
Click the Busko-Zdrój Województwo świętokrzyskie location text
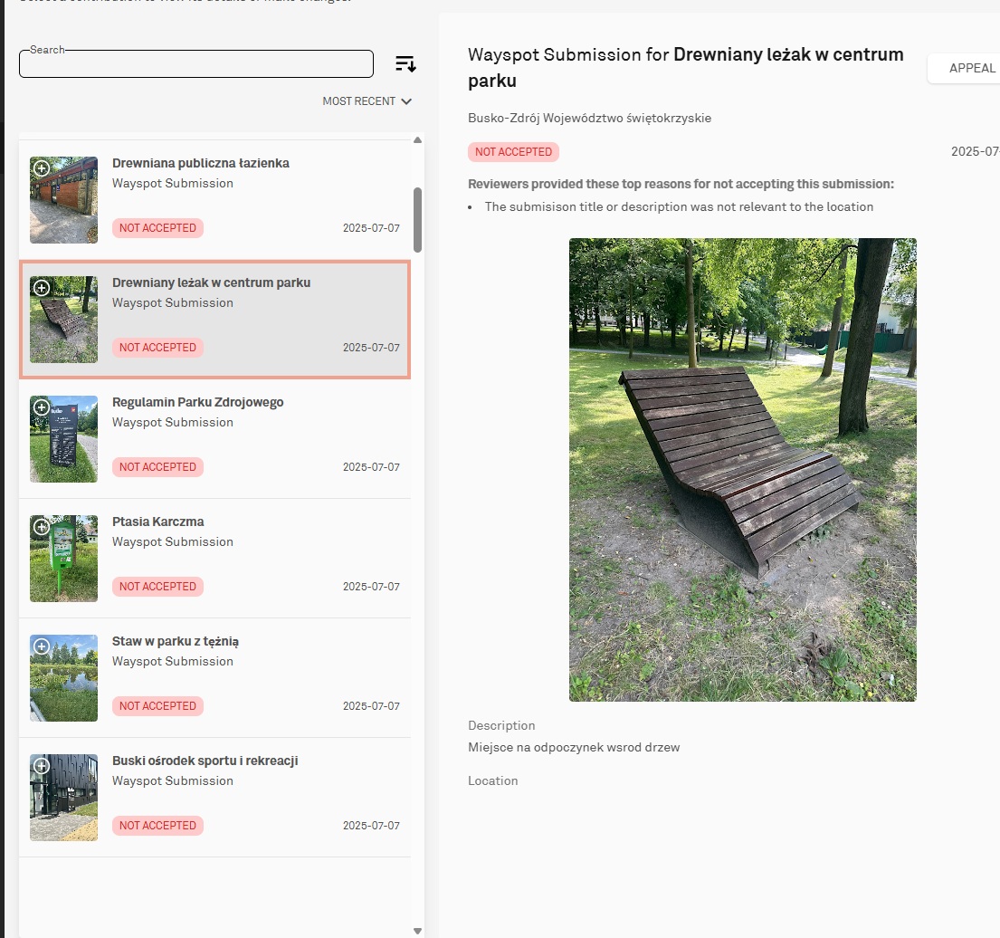click(589, 118)
